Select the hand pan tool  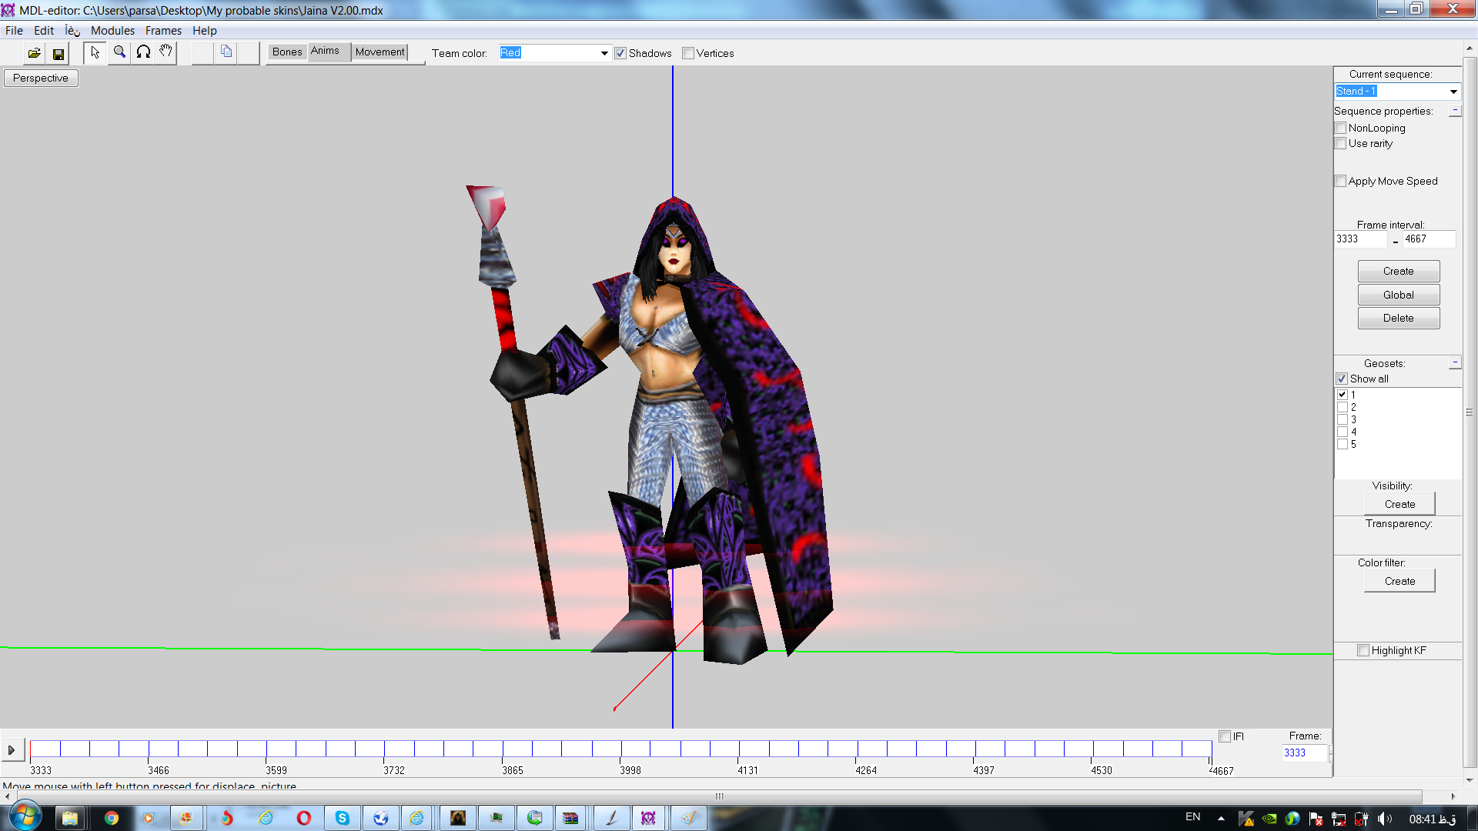pos(166,52)
